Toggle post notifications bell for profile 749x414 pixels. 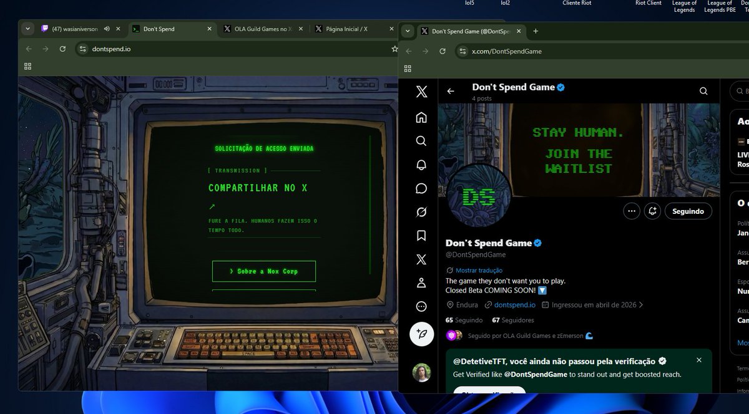tap(652, 211)
